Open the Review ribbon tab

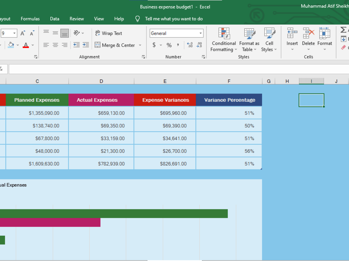click(x=76, y=19)
